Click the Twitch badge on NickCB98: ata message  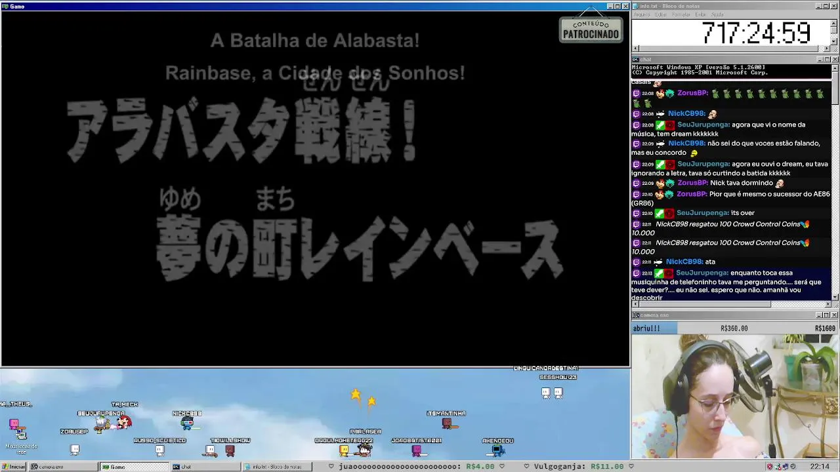click(x=636, y=262)
